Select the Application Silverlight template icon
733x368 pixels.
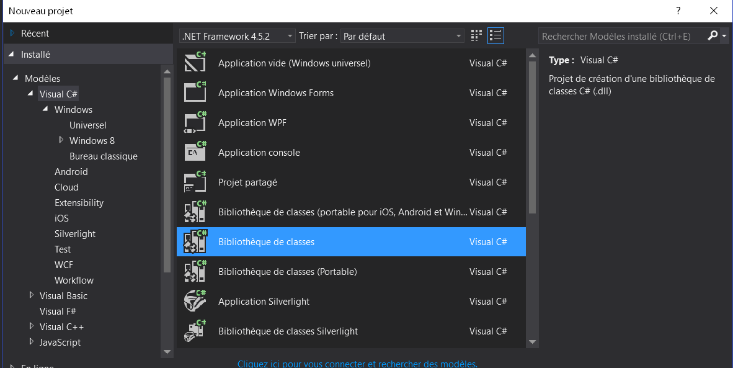click(195, 301)
